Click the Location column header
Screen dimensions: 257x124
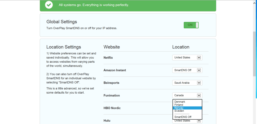(181, 47)
